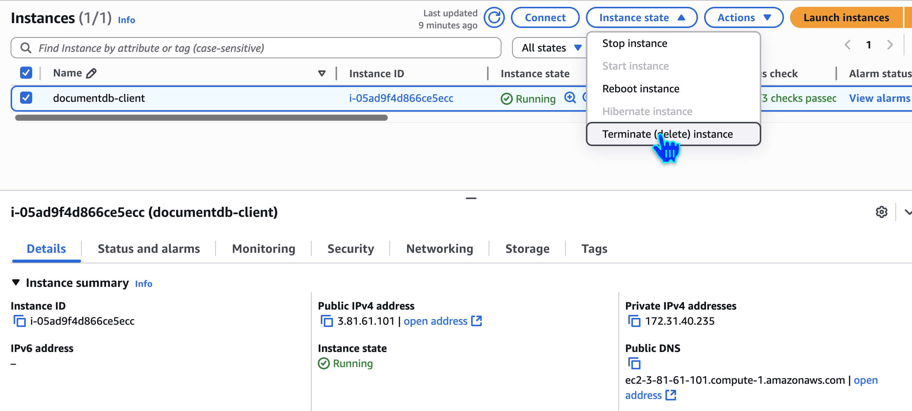Image resolution: width=912 pixels, height=411 pixels.
Task: Click zoom icon beside Running state
Action: (x=570, y=98)
